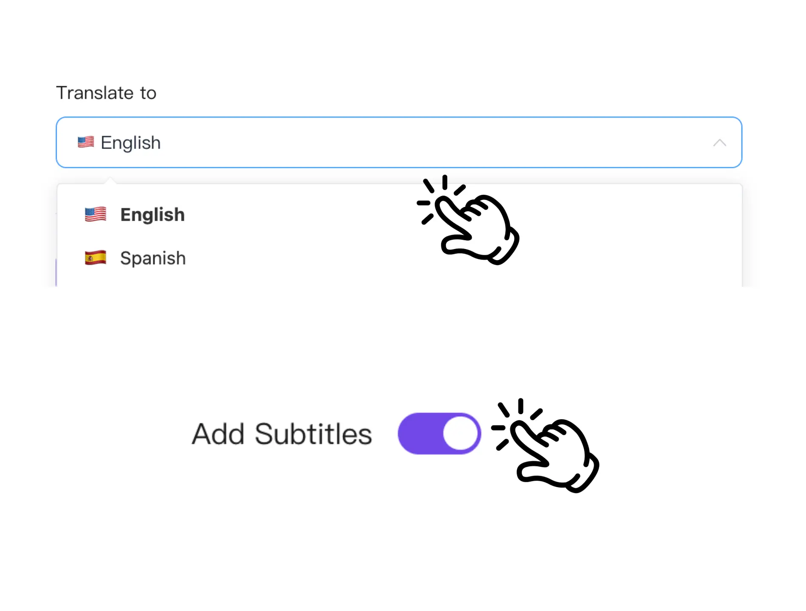This screenshot has height=611, width=806.
Task: Click the Translate to heading
Action: [x=106, y=92]
